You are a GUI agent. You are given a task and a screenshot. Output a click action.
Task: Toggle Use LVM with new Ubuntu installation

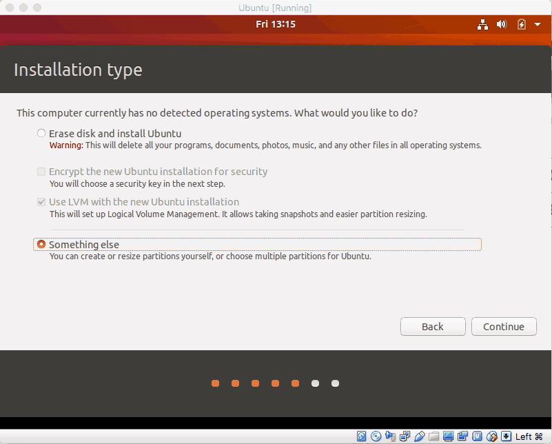click(41, 202)
